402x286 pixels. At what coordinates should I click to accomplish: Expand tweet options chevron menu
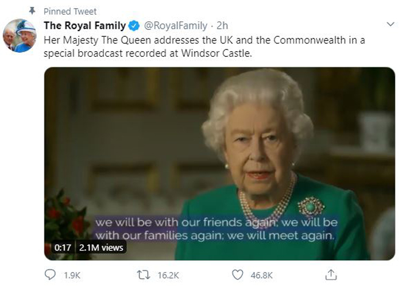[391, 24]
